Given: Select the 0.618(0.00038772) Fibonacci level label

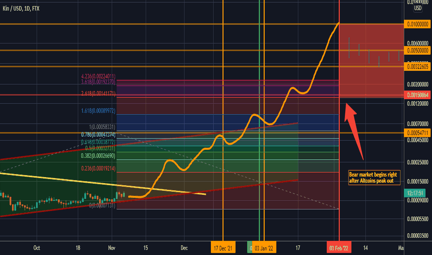Looking at the screenshot, I should coord(98,142).
